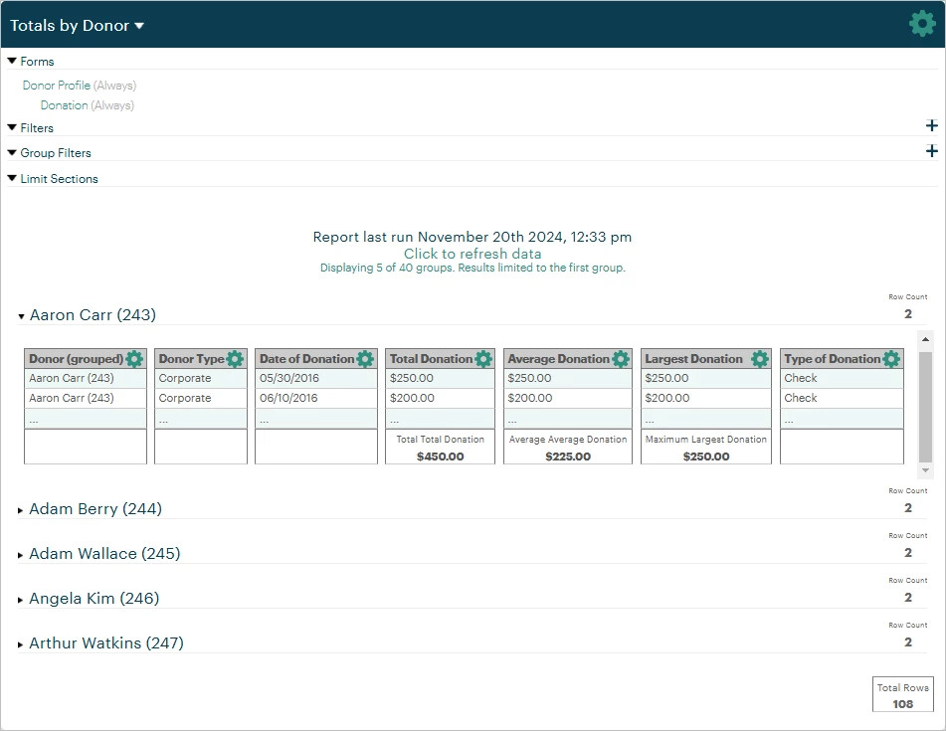The height and width of the screenshot is (731, 946).
Task: Expand the Arthur Watkins (247) group
Action: point(21,644)
